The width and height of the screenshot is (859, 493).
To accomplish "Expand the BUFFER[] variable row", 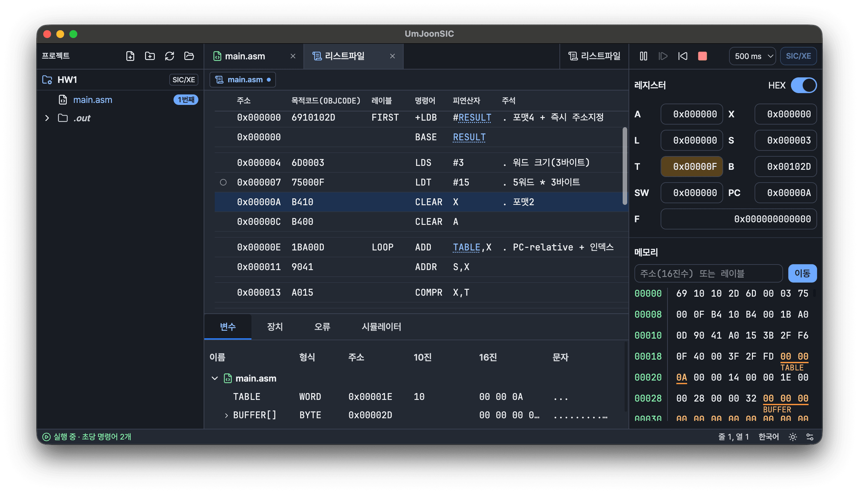I will pos(226,415).
